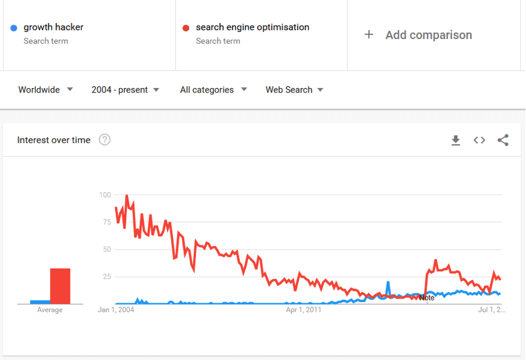Open the embed code icon

[x=479, y=140]
